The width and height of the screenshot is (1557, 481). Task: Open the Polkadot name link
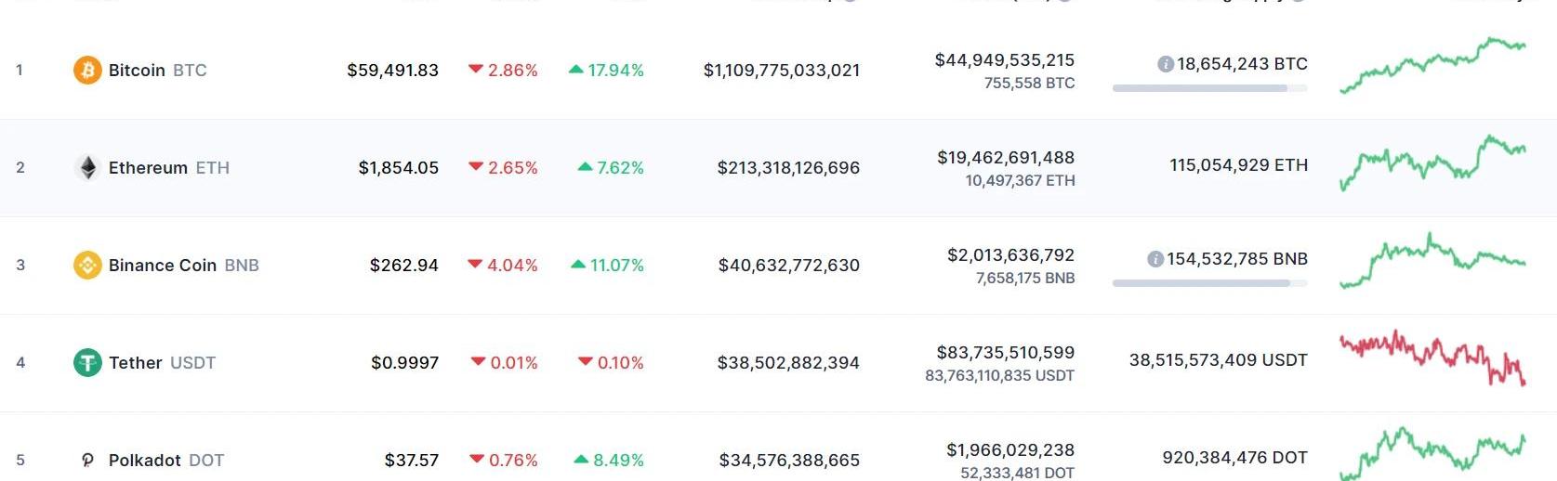[145, 461]
